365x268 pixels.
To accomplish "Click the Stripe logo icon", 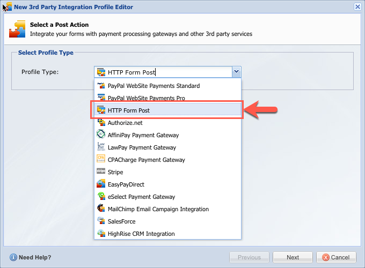I will click(100, 172).
